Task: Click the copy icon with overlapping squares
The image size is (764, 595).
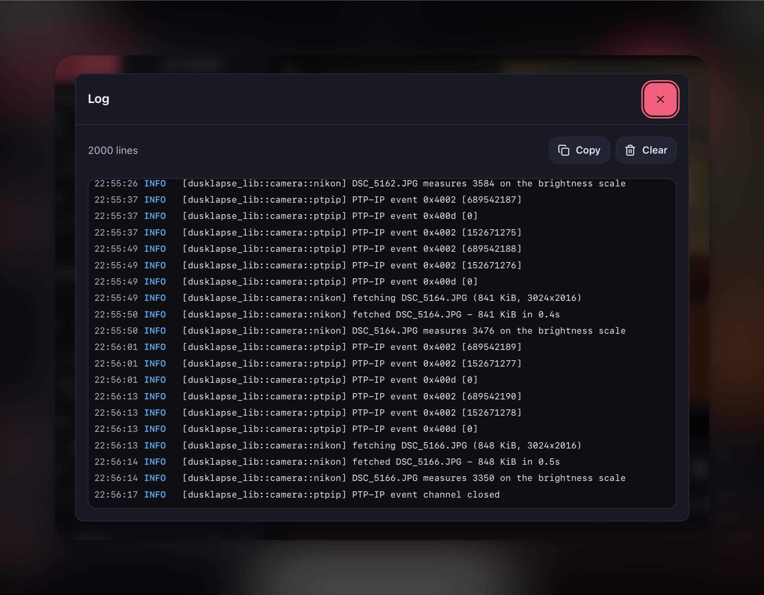Action: (564, 150)
